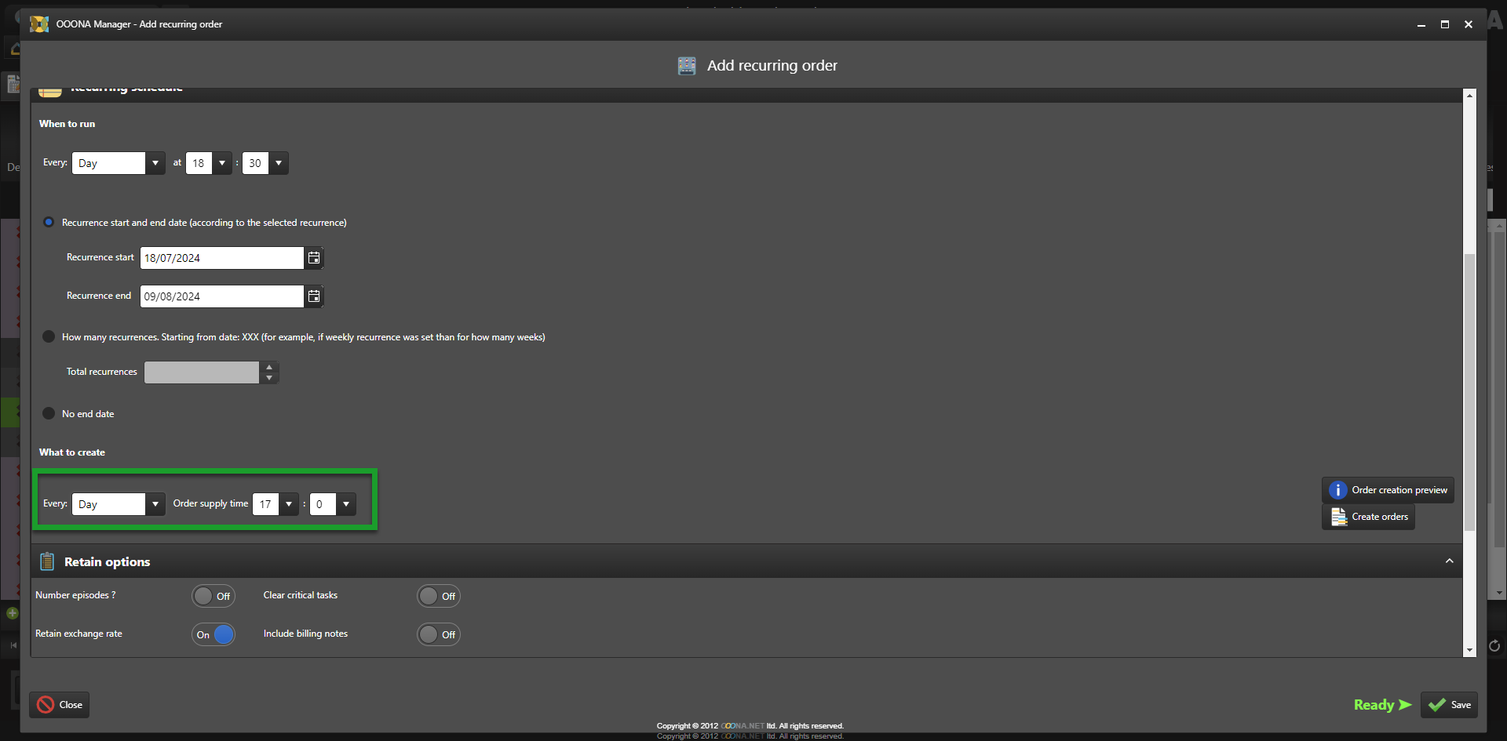
Task: Click the vertical scrollbar thumb
Action: coord(1469,392)
